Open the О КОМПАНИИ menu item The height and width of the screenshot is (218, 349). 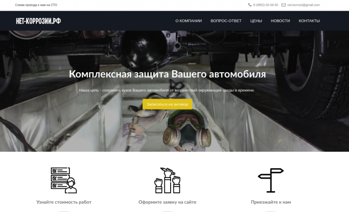pos(189,21)
